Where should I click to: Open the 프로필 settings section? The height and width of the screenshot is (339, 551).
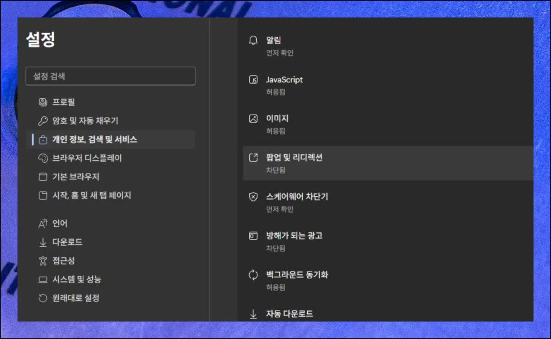[x=63, y=102]
